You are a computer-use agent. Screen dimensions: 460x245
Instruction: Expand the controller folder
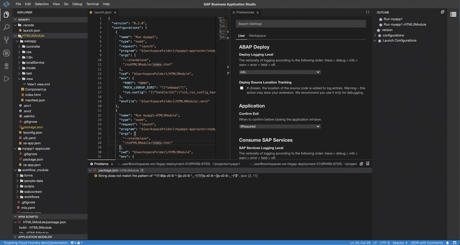click(20, 47)
